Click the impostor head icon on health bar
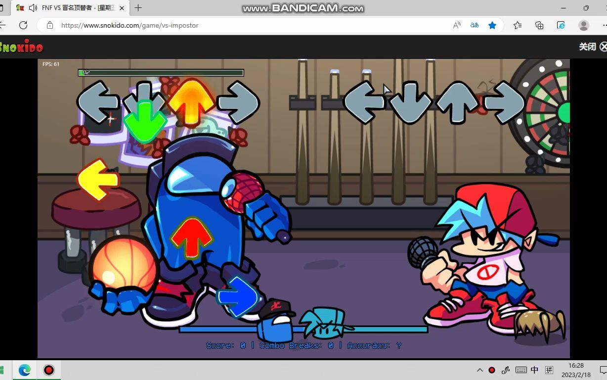The width and height of the screenshot is (607, 380). 276,321
